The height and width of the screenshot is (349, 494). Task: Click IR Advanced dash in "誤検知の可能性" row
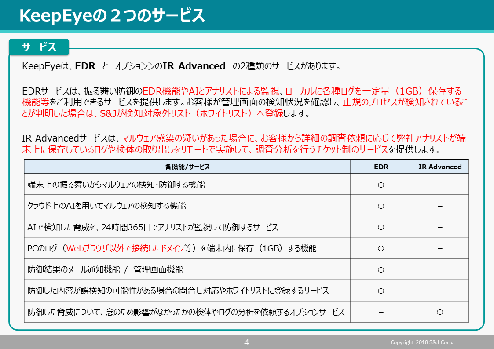click(440, 291)
